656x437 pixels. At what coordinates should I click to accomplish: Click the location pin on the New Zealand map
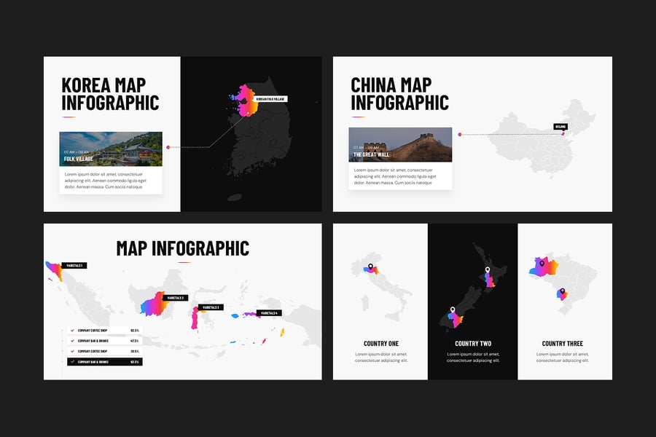[487, 269]
